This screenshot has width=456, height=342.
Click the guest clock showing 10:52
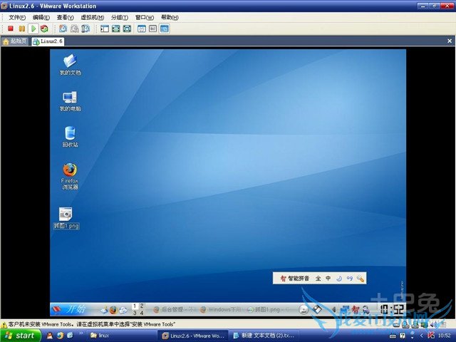coord(392,310)
